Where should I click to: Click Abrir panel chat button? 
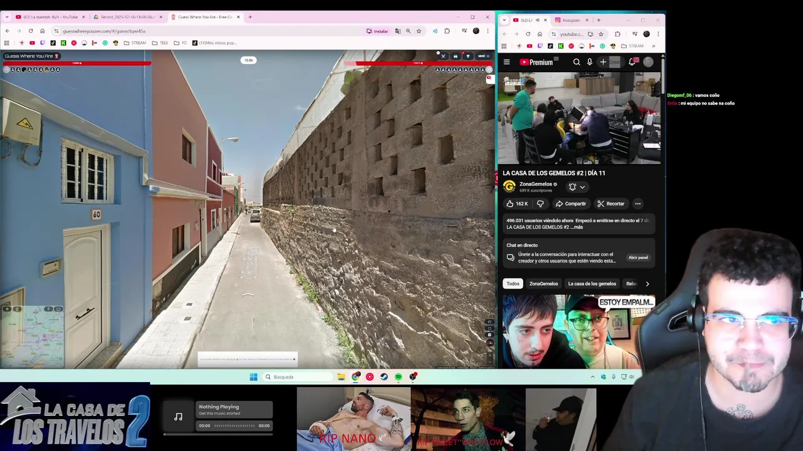point(638,257)
